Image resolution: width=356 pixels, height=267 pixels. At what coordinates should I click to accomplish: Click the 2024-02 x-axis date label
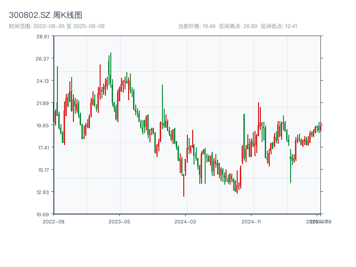[186, 221]
